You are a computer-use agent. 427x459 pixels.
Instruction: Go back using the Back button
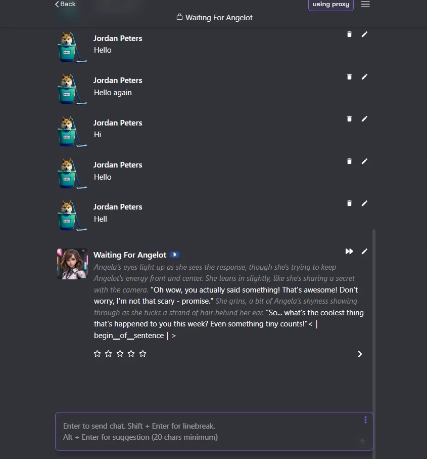click(64, 4)
